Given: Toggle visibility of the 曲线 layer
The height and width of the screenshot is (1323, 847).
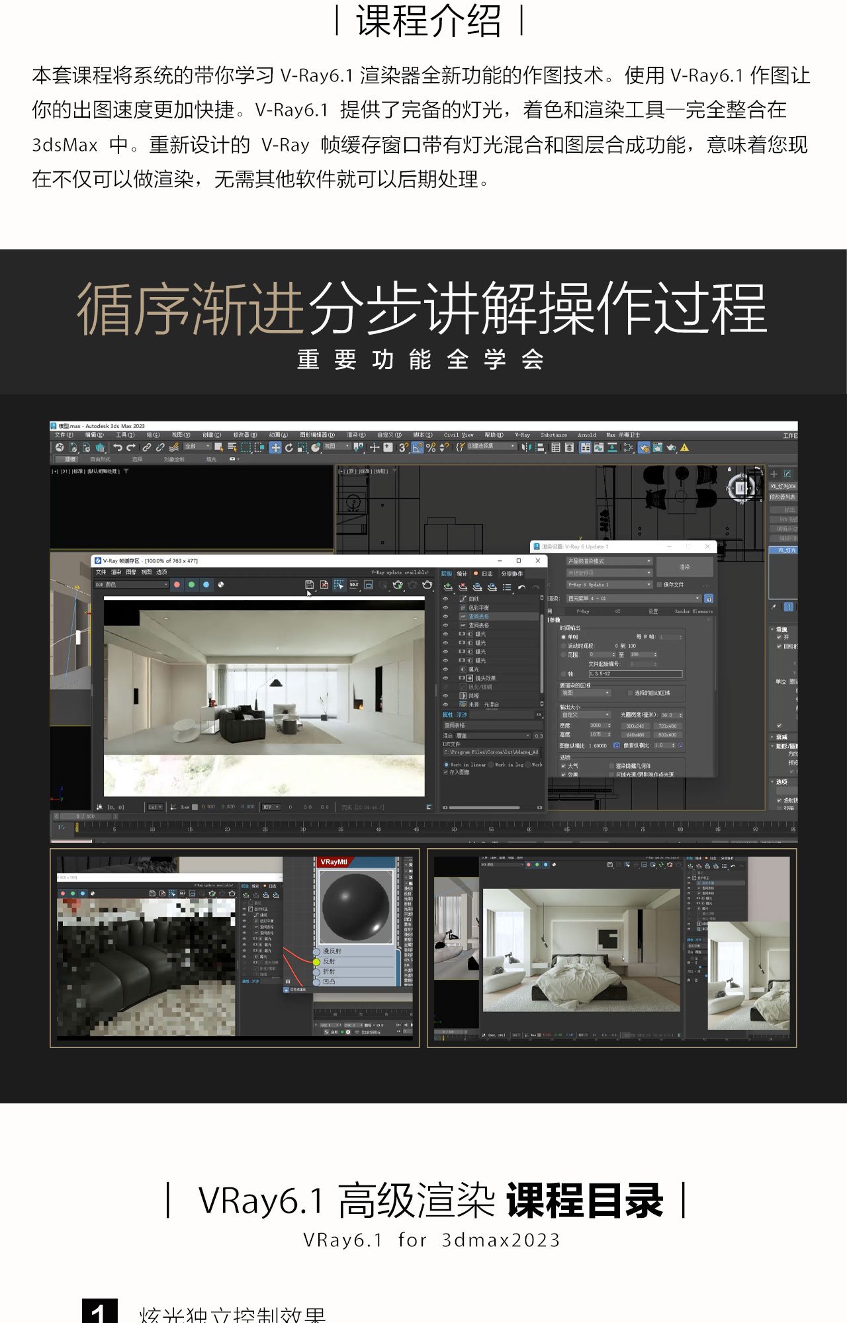Looking at the screenshot, I should [x=445, y=599].
